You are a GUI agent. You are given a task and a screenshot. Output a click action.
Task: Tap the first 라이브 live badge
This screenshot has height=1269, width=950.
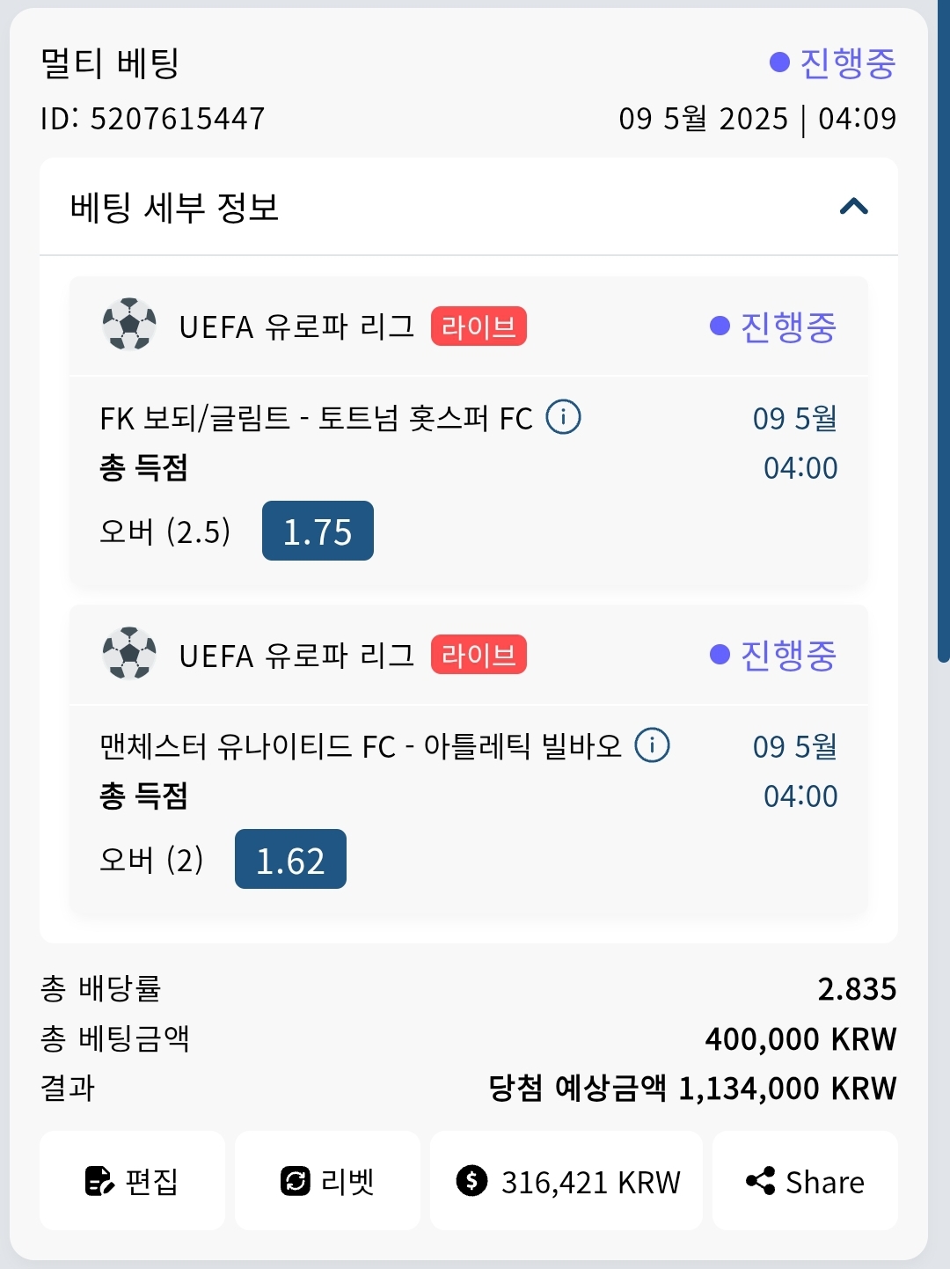479,326
